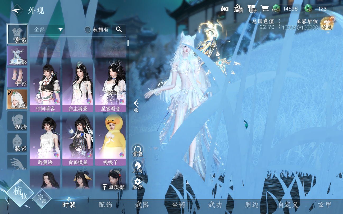Select the 套装 outfit set category
Viewport: 343px width, 214px height.
click(x=17, y=34)
